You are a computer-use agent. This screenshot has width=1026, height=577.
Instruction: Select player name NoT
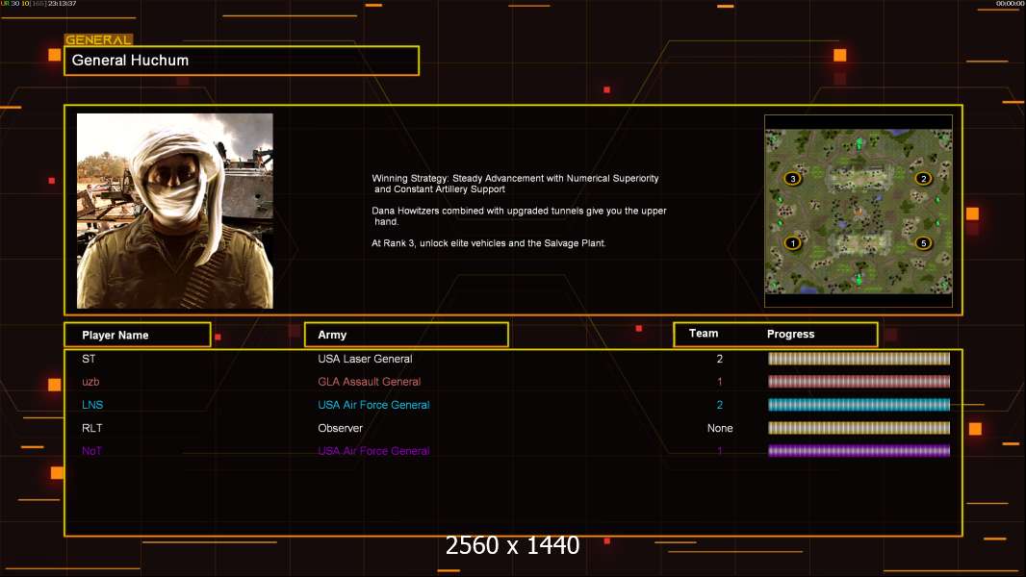click(91, 451)
